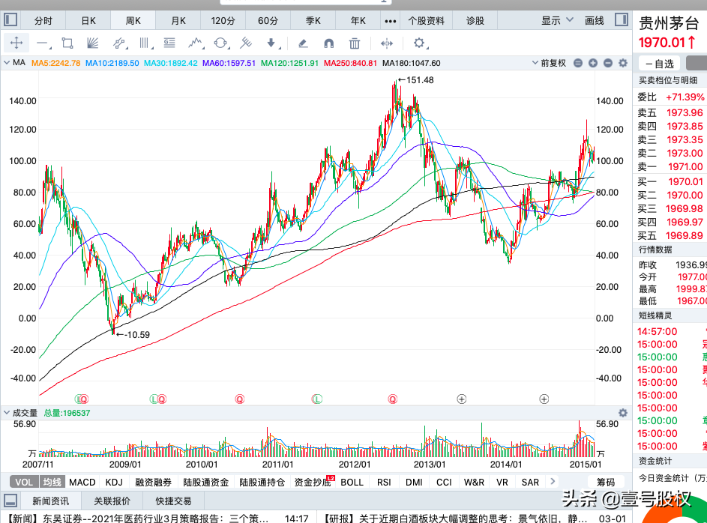Screen dimensions: 707x523
Task: Open the volume panel settings gear
Action: click(622, 413)
